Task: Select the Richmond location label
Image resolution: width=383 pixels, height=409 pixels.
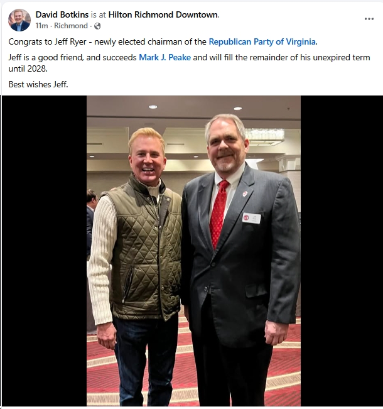Action: coord(71,26)
